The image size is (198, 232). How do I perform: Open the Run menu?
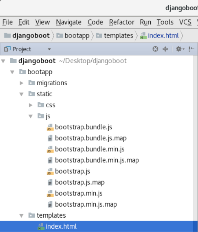point(146,22)
